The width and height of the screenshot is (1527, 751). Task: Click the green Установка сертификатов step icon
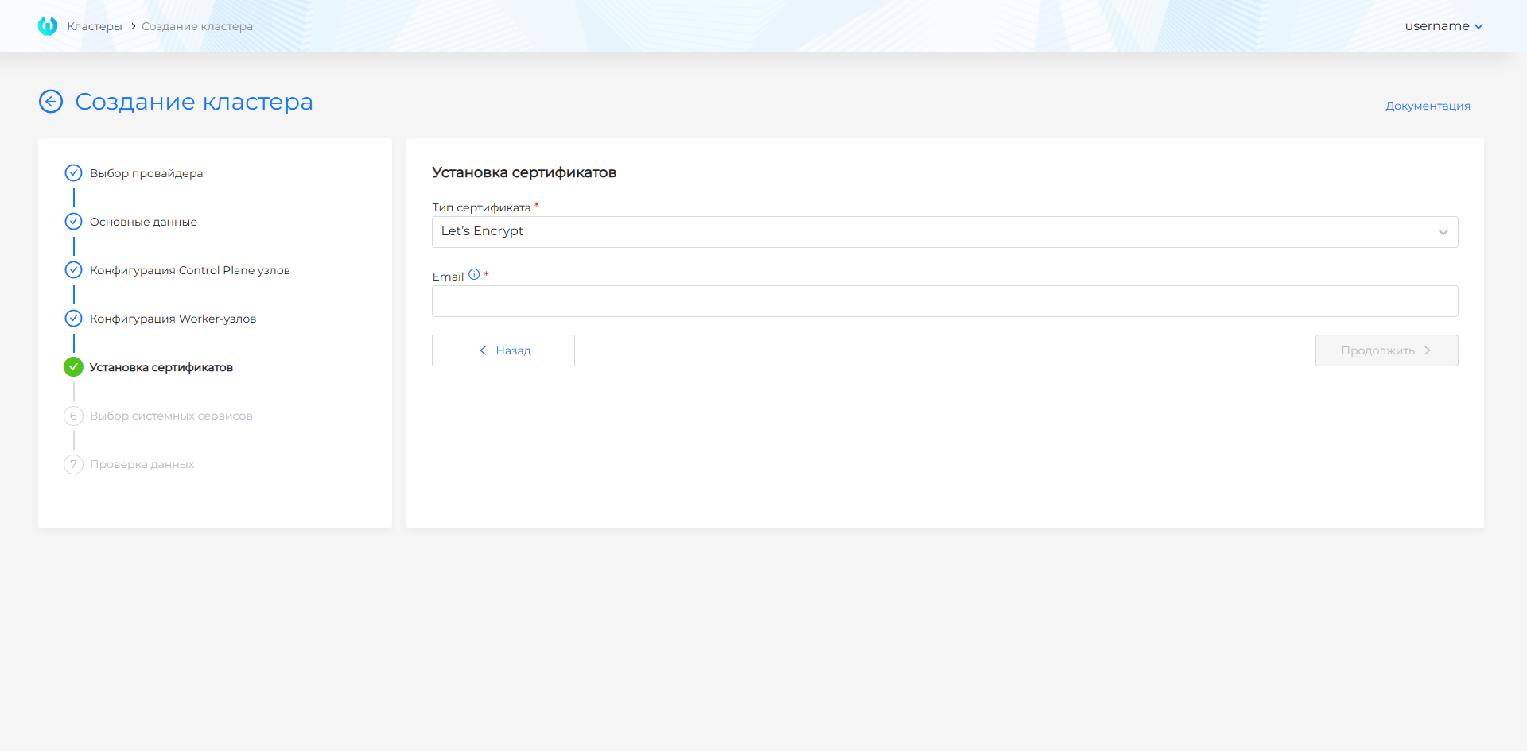point(73,367)
